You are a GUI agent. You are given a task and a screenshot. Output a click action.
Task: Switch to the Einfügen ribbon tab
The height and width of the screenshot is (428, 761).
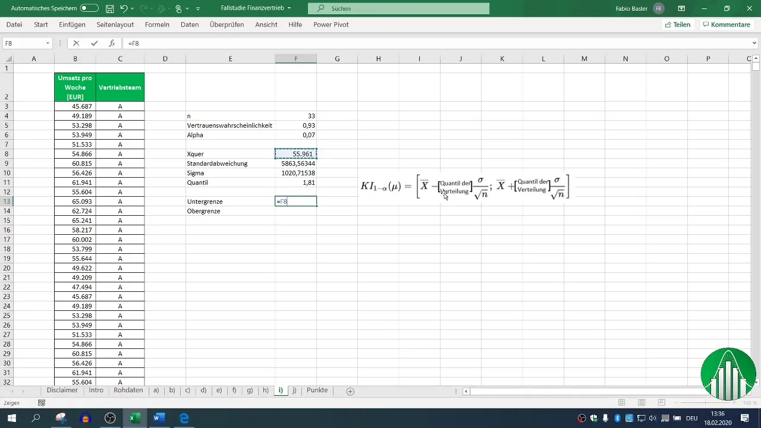point(72,25)
